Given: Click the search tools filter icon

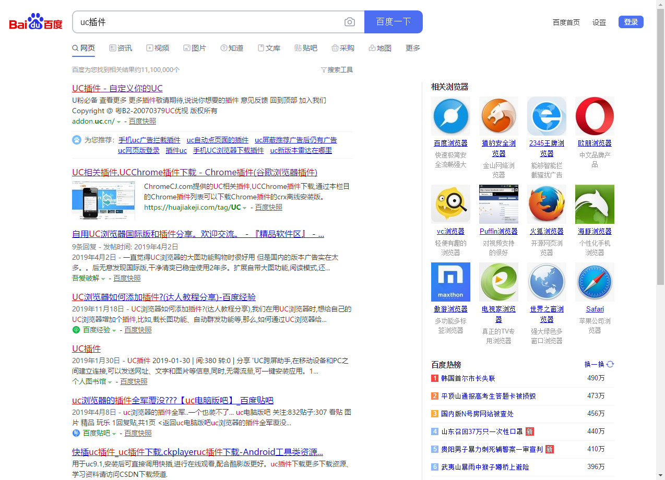Looking at the screenshot, I should point(324,70).
